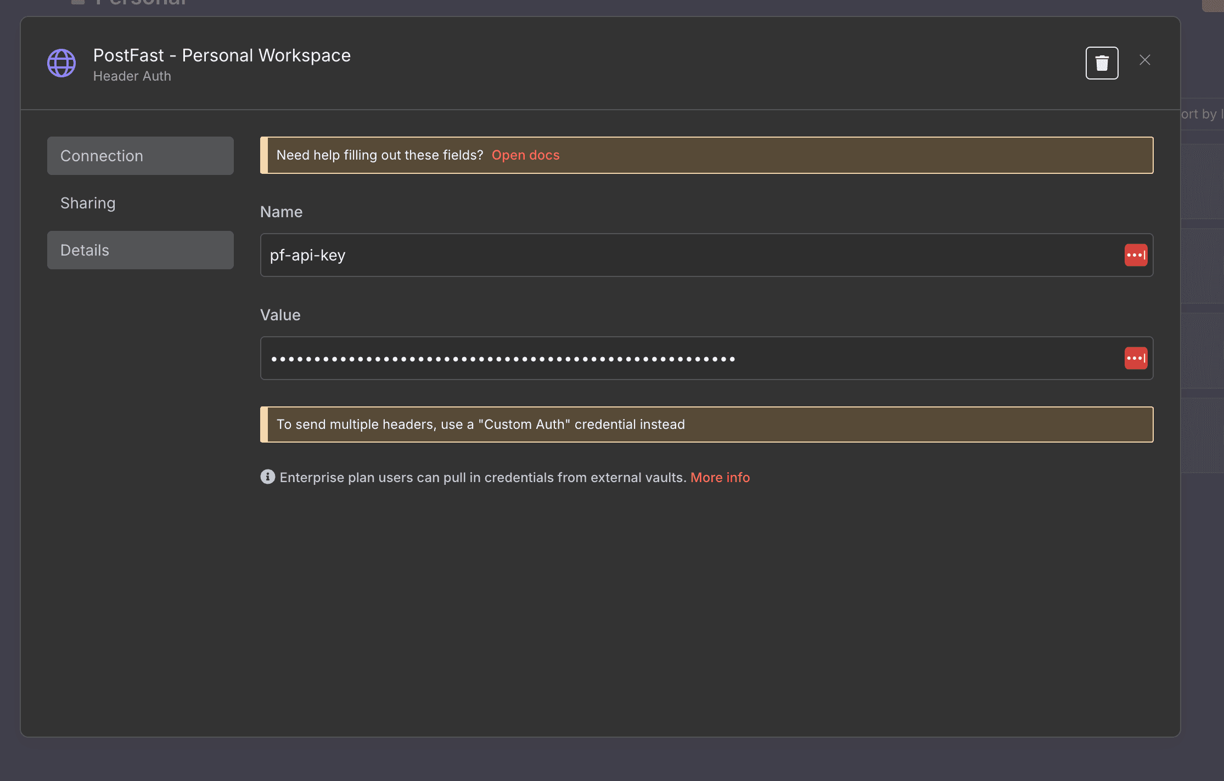Focus the masked Value input field

tap(706, 358)
